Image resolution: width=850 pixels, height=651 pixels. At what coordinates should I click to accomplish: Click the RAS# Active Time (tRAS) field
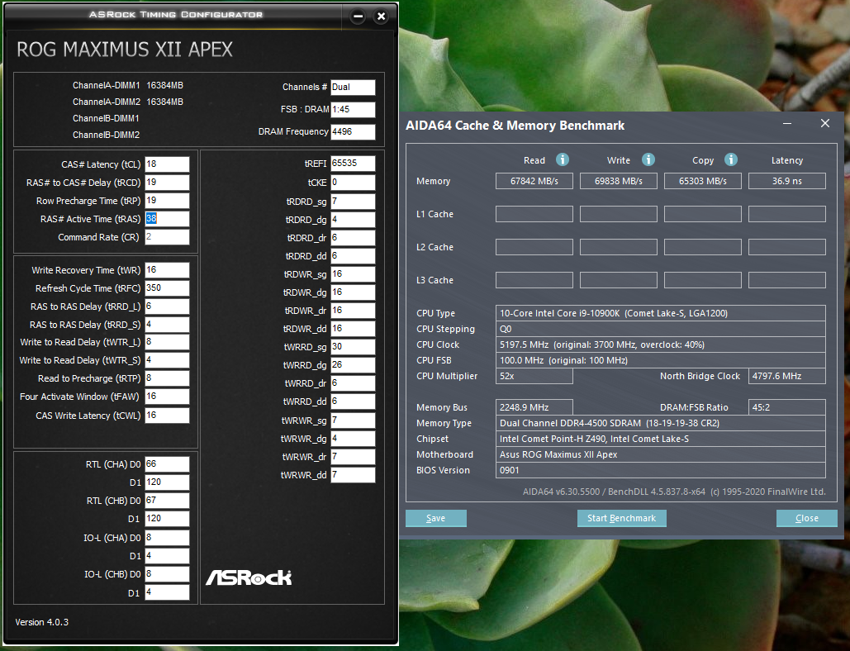[167, 219]
